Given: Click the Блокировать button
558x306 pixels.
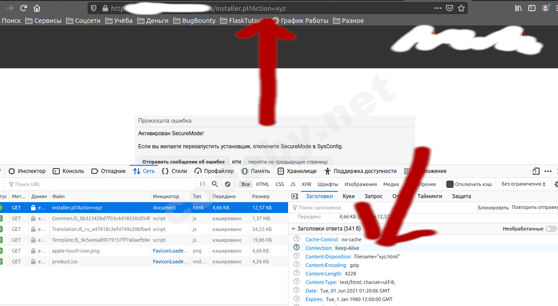Looking at the screenshot, I should coord(493,208).
